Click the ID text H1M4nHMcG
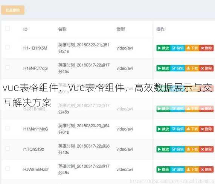Image resolution: width=215 pixels, height=184 pixels. tap(36, 129)
